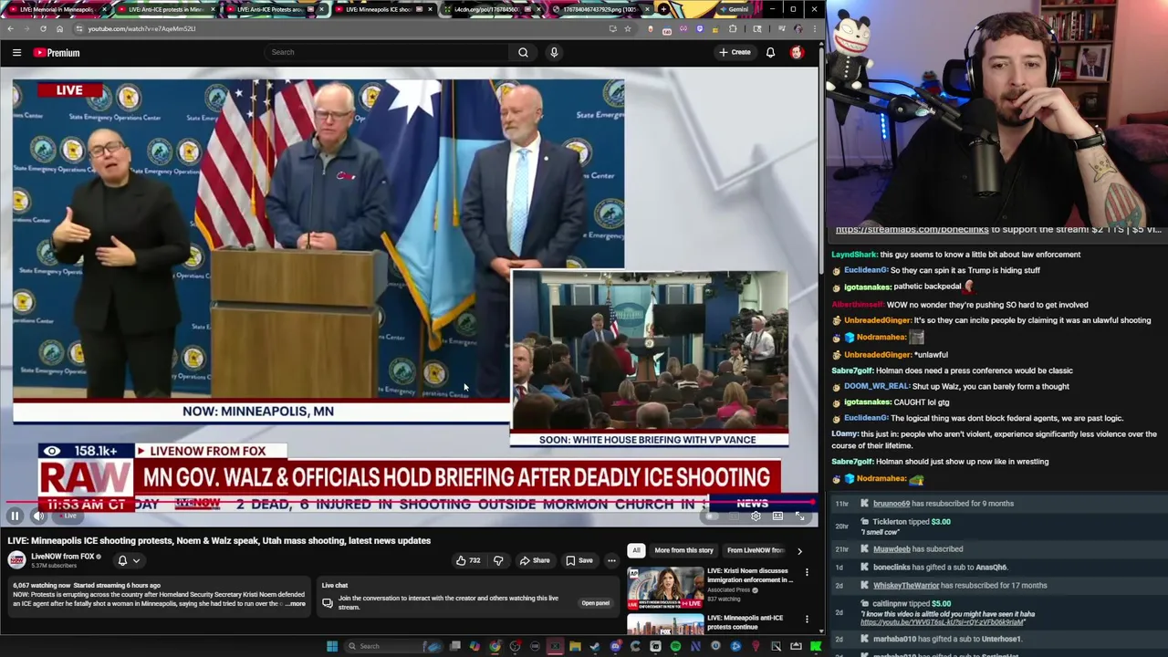Switch to theater mode

777,516
